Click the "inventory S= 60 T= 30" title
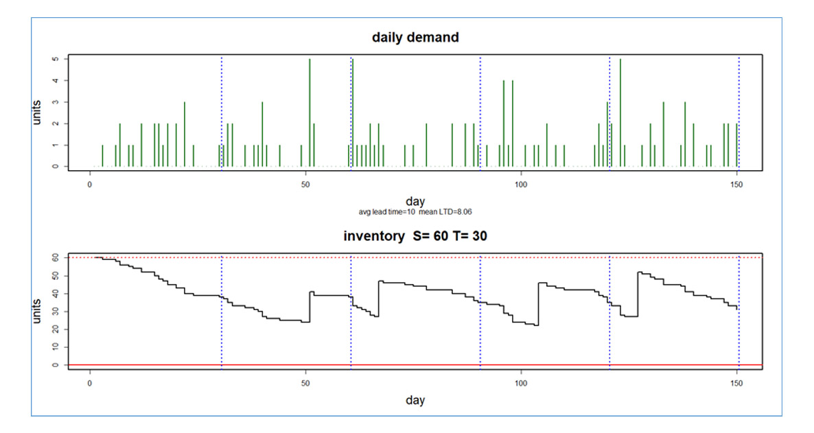 415,236
